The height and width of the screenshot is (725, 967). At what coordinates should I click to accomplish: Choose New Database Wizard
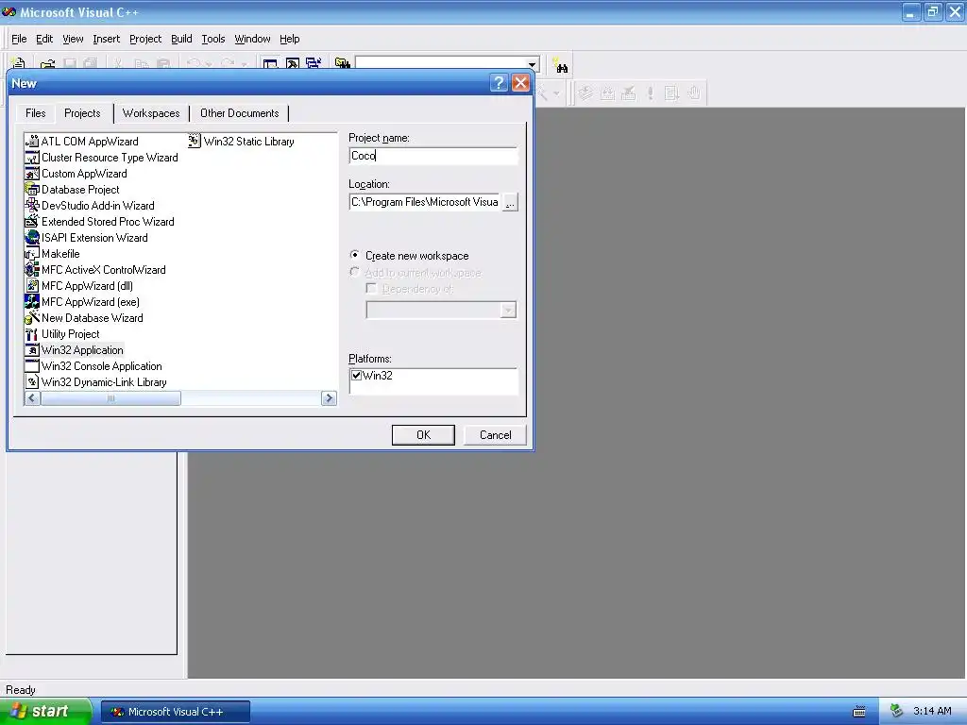84,317
